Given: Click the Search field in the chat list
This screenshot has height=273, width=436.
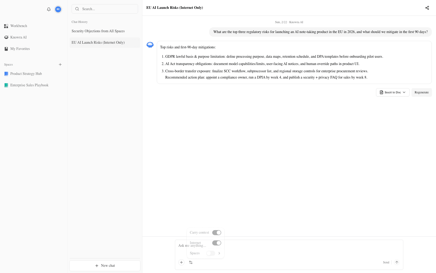Looking at the screenshot, I should [x=105, y=9].
